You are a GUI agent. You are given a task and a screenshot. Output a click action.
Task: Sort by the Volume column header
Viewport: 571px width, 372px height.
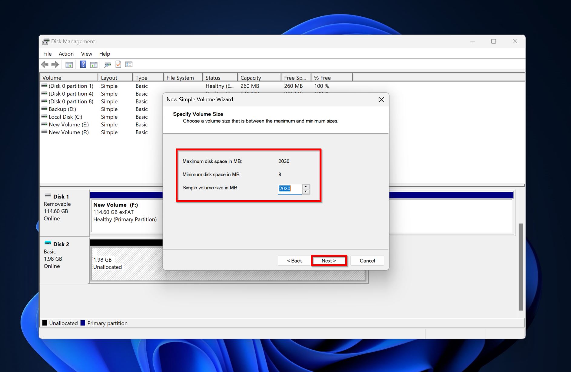point(69,78)
